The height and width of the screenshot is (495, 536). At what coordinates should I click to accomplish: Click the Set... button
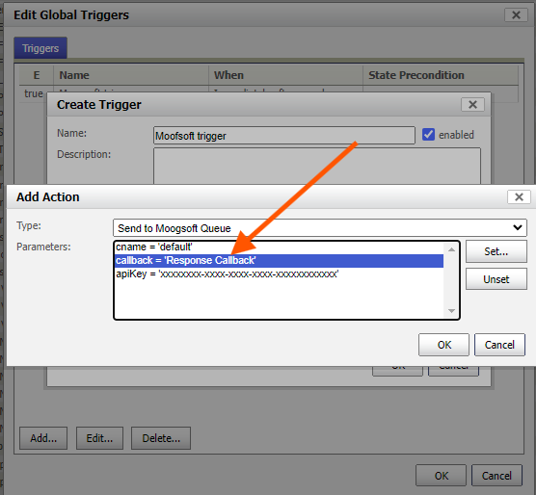click(496, 251)
